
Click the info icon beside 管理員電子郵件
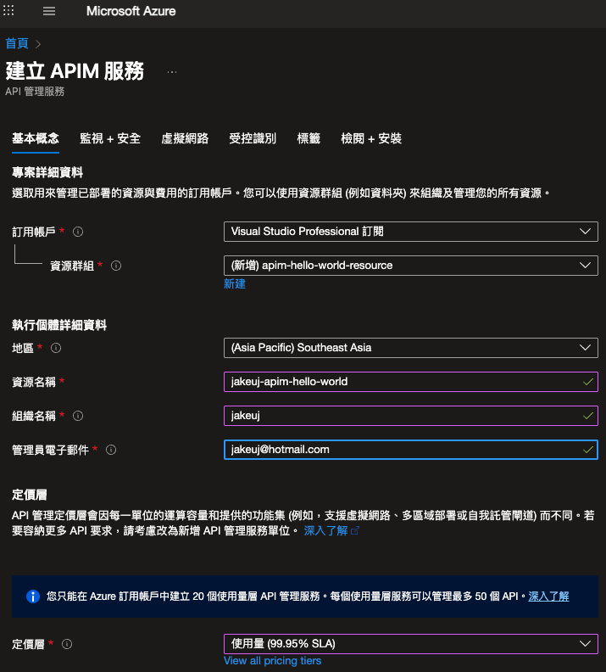click(111, 450)
